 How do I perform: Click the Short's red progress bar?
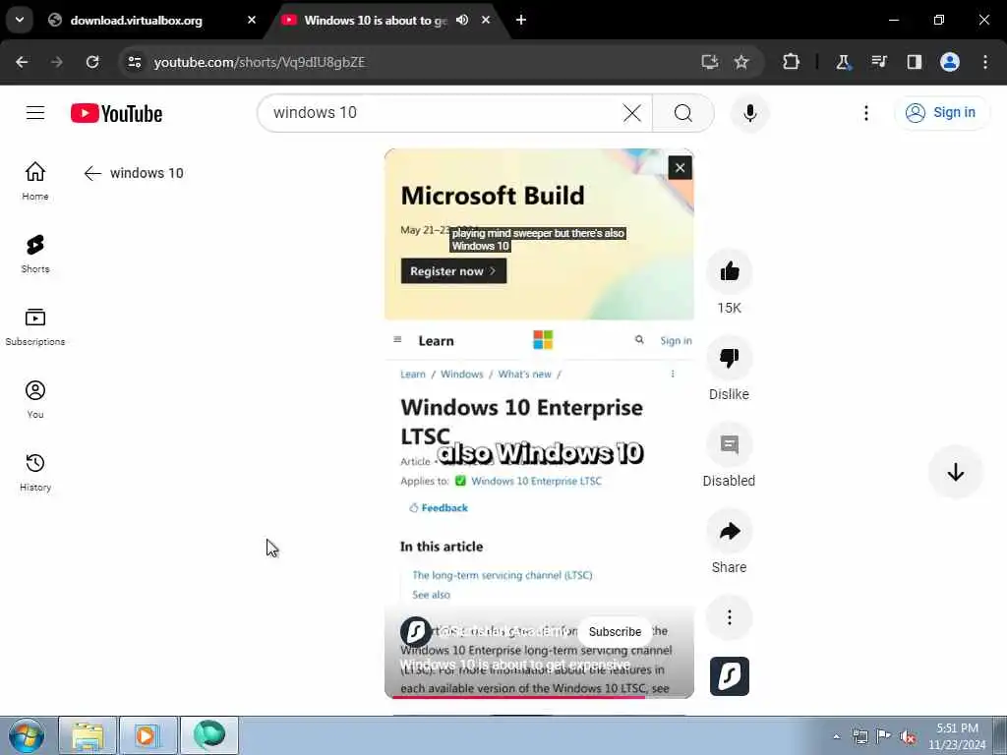point(540,697)
